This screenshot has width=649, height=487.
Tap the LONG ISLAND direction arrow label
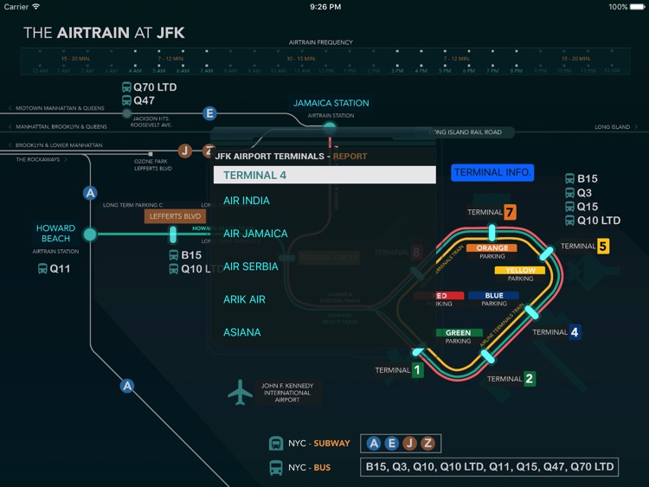[616, 126]
